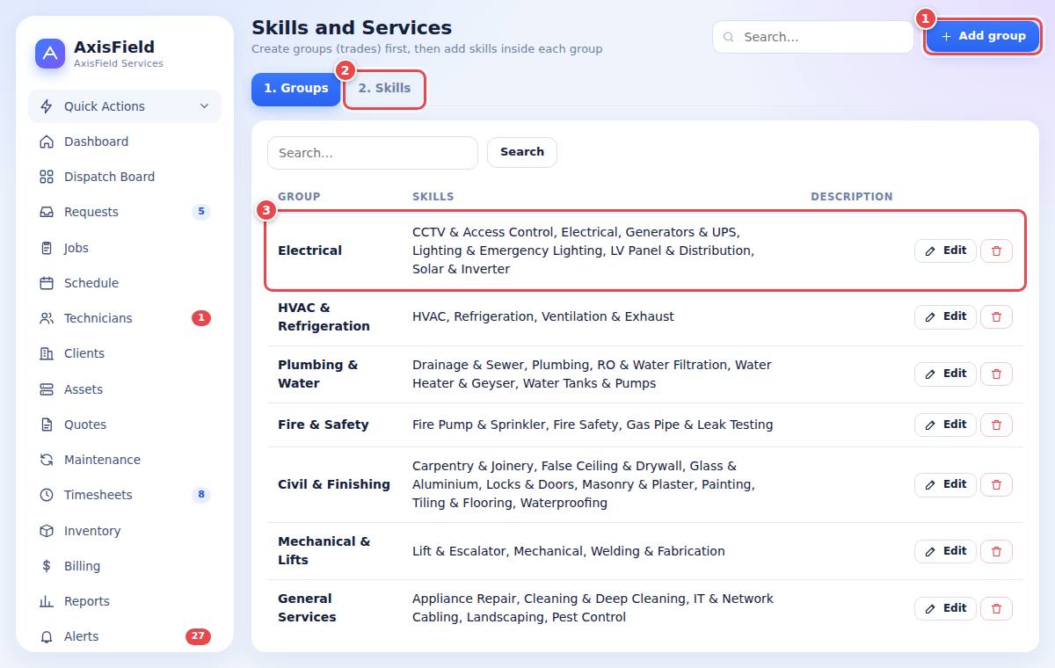The image size is (1055, 668).
Task: Switch to the 2. Skills tab
Action: tap(384, 89)
